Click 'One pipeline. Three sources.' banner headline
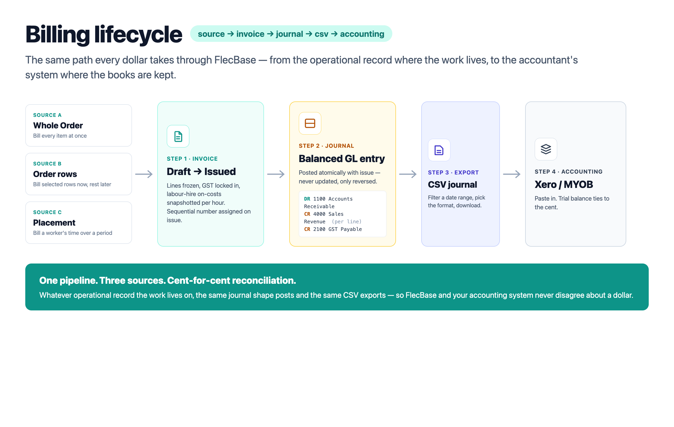The width and height of the screenshot is (674, 427). pyautogui.click(x=168, y=280)
